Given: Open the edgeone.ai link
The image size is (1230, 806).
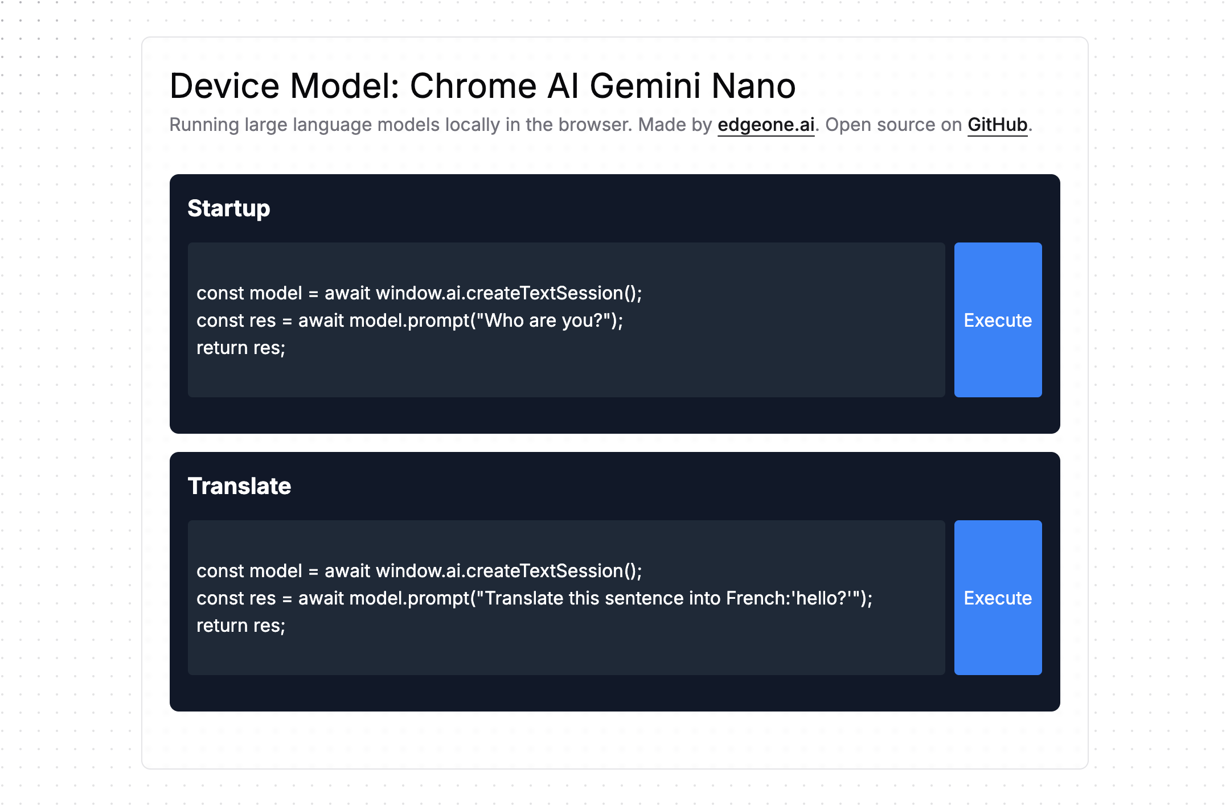Looking at the screenshot, I should [x=766, y=125].
